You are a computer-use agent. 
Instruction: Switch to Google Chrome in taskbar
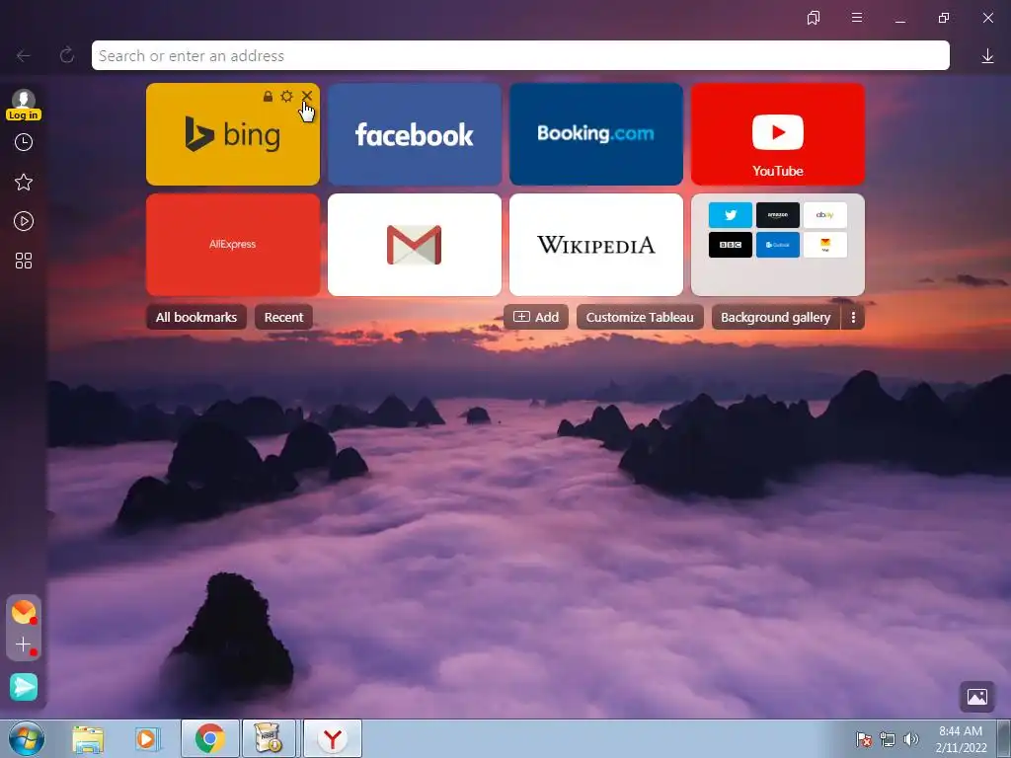(210, 738)
